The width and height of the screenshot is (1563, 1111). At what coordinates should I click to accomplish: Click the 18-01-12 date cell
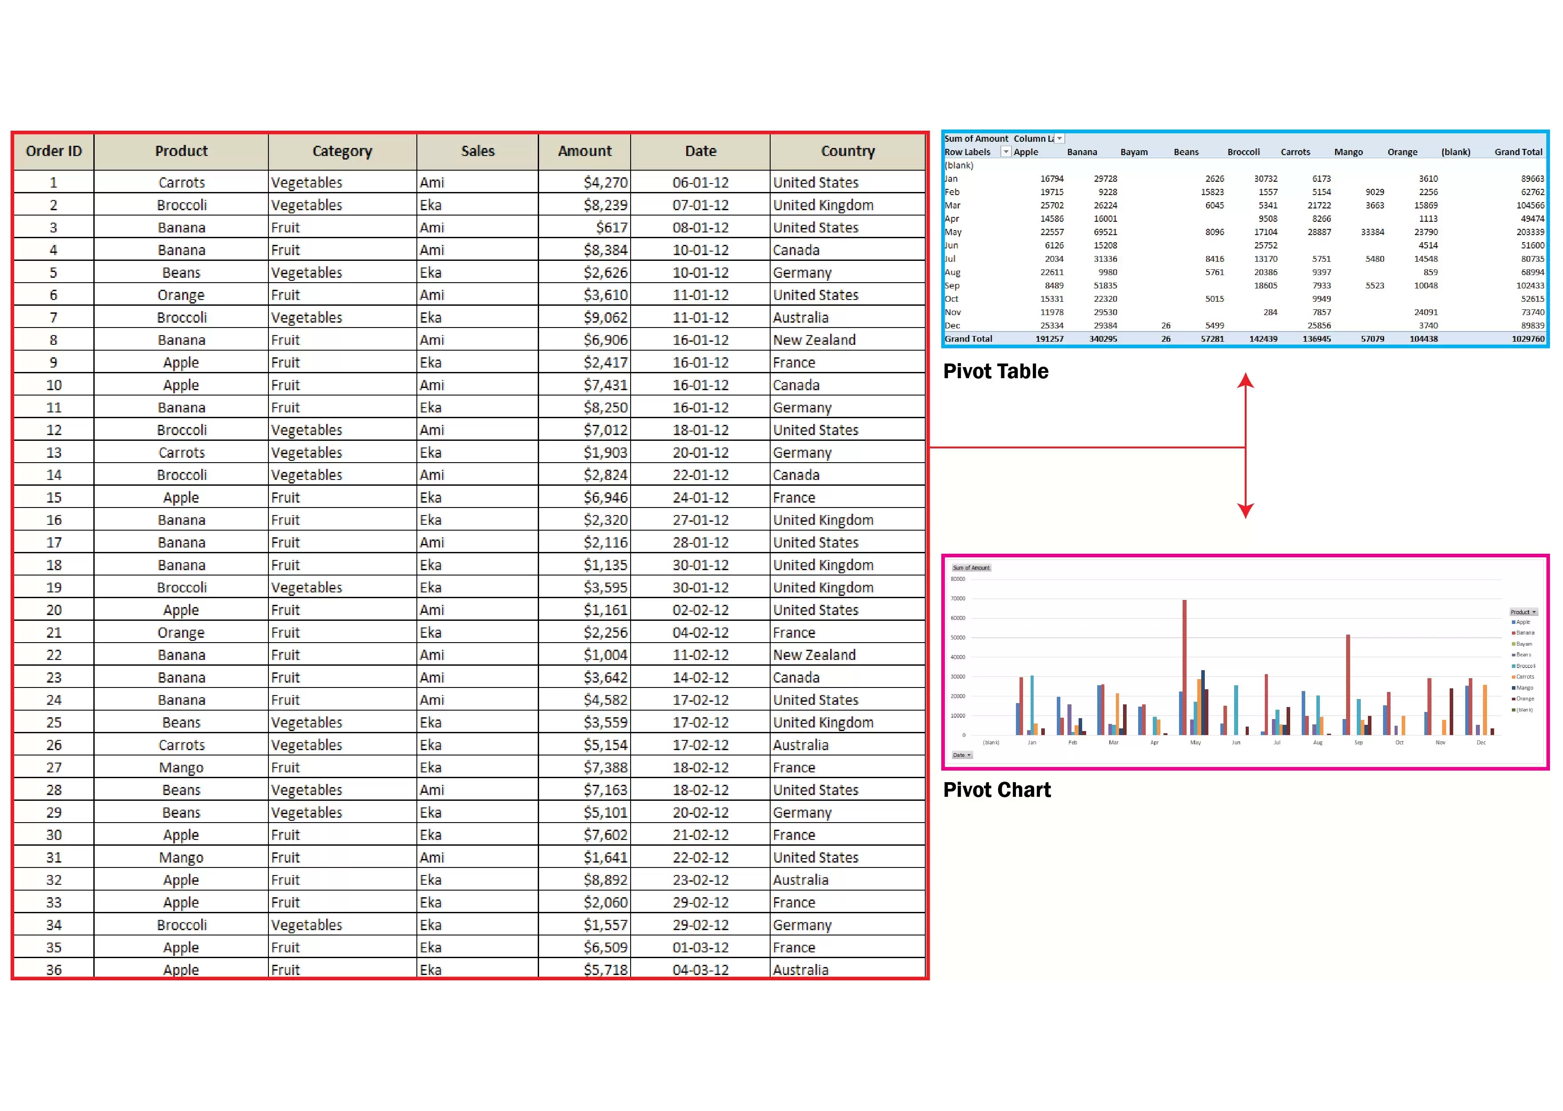pyautogui.click(x=700, y=430)
